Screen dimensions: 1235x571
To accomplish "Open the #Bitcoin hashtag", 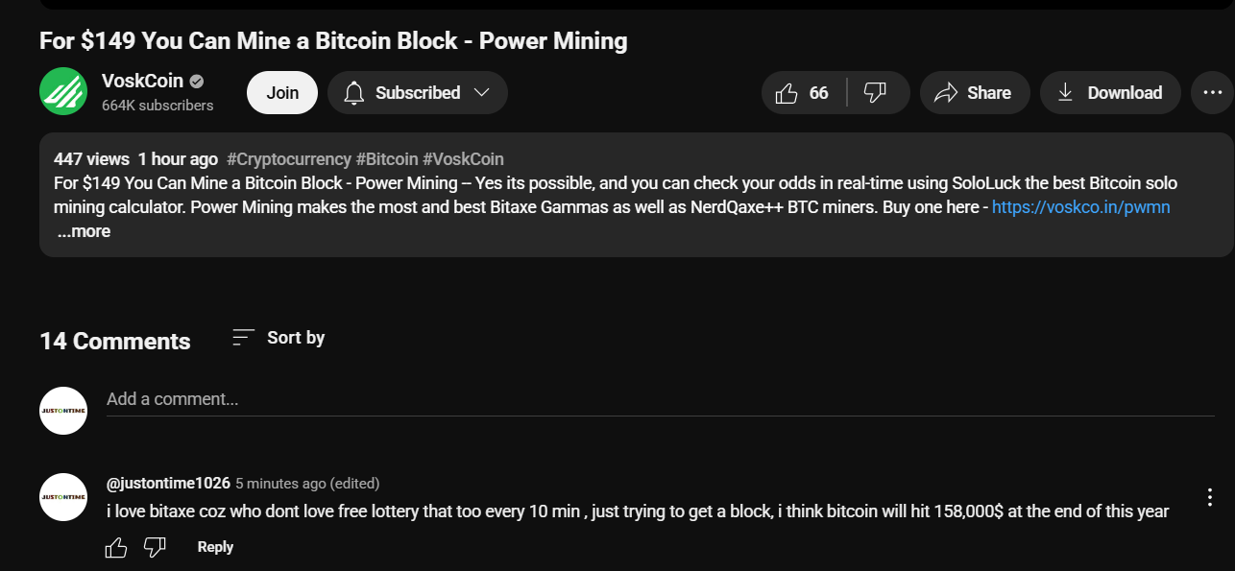I will click(387, 159).
